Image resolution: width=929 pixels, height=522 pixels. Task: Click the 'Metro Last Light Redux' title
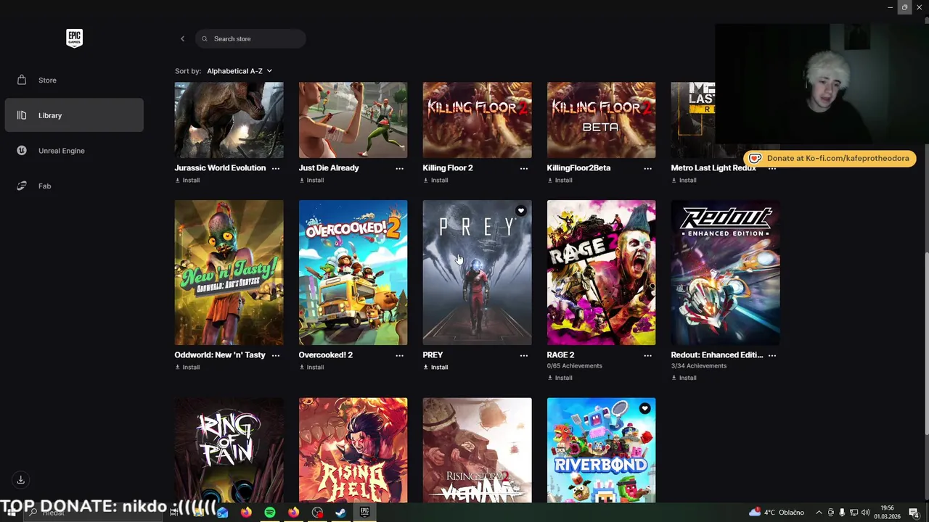[x=713, y=168]
